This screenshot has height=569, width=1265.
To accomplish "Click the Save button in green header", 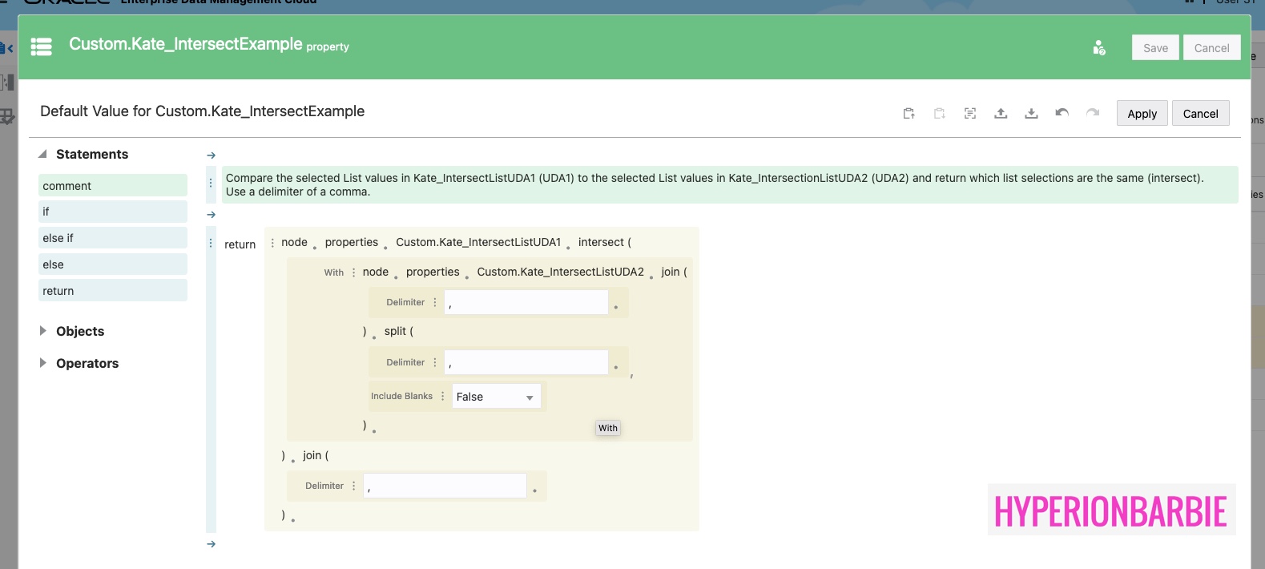I will [x=1155, y=48].
